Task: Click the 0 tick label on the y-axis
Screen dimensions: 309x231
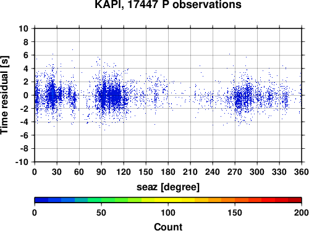Action: (x=26, y=95)
